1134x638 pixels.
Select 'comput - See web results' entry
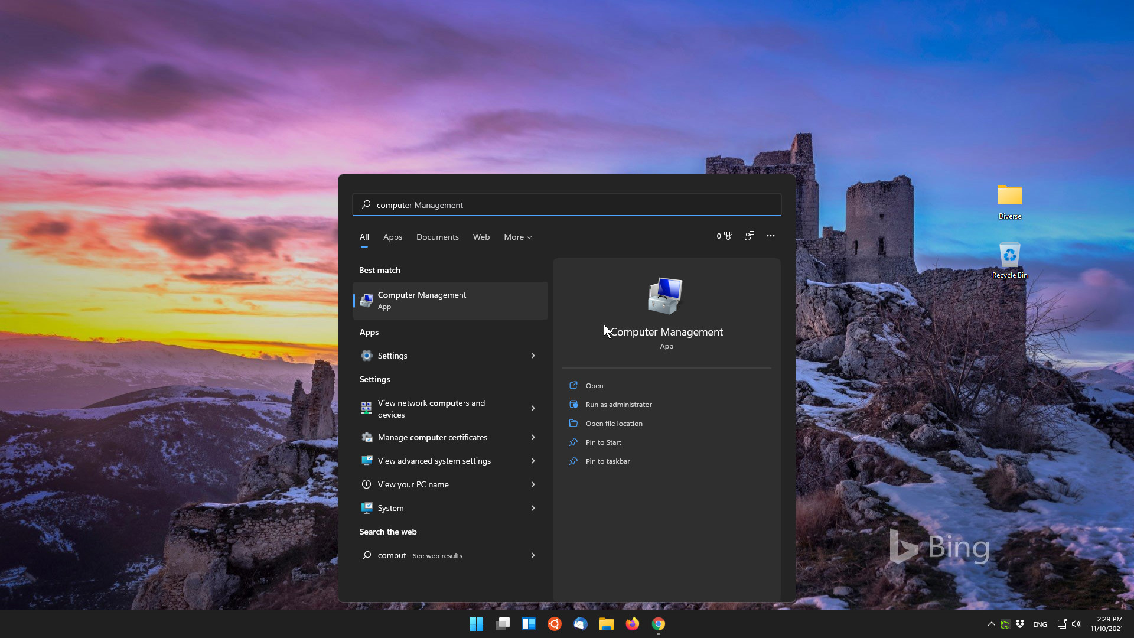coord(451,555)
